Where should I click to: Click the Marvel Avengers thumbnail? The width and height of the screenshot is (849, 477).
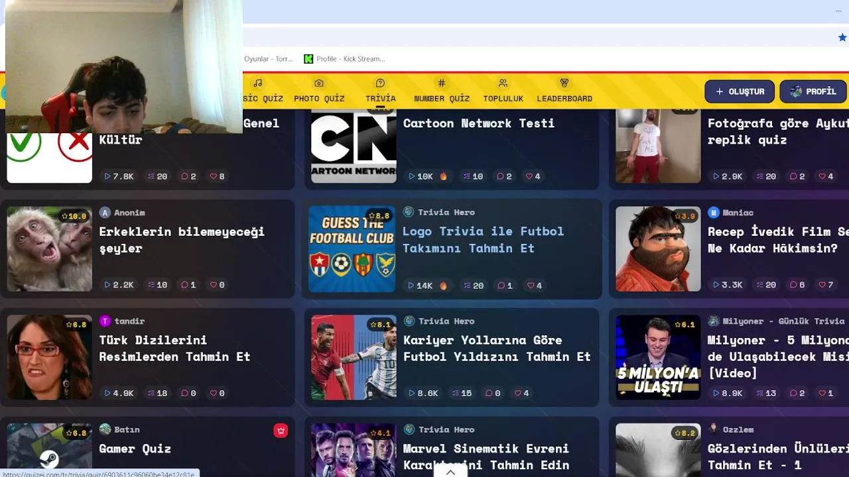(354, 450)
